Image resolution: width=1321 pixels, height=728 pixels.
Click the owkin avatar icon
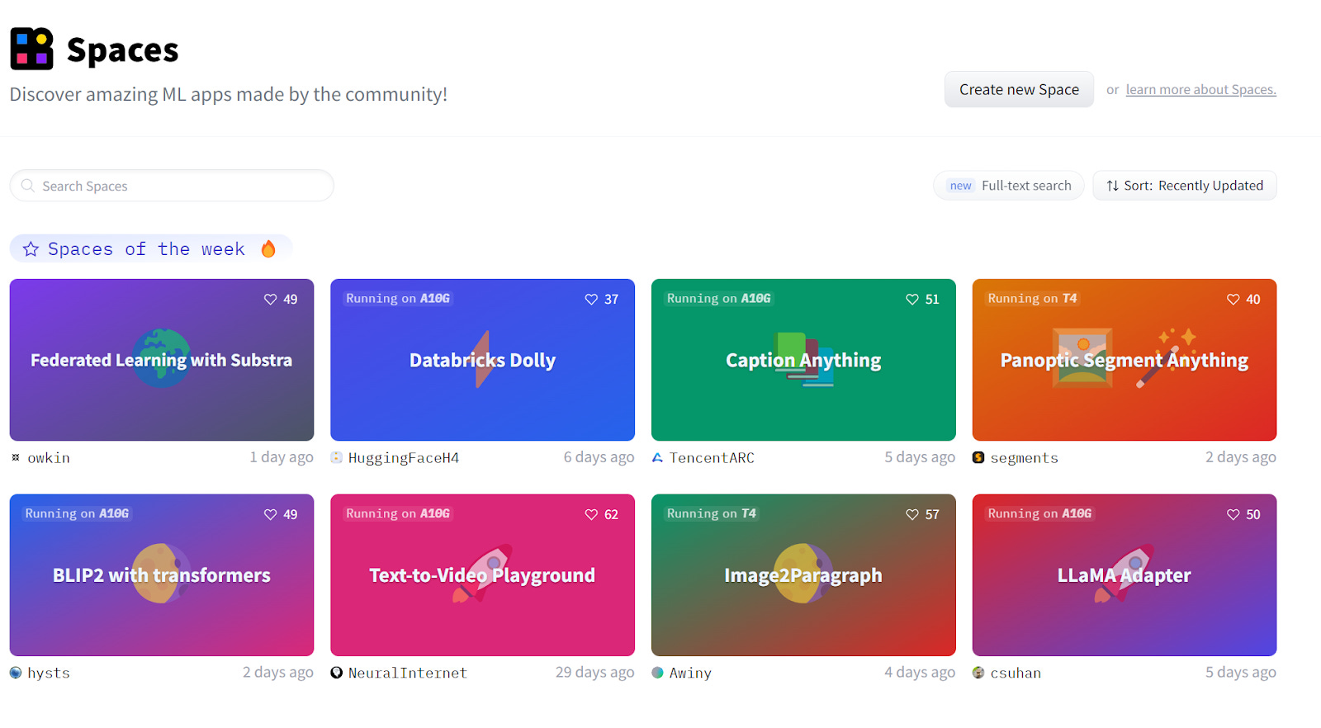pos(16,457)
